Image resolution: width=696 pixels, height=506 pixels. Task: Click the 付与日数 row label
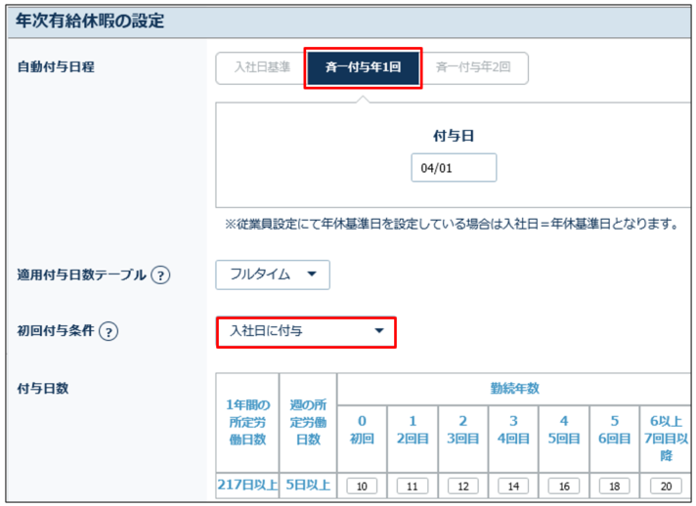tap(43, 389)
